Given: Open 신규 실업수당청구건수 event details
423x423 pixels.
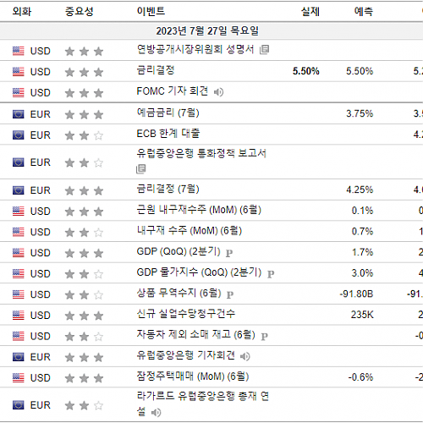Looking at the screenshot, I should [x=185, y=314].
